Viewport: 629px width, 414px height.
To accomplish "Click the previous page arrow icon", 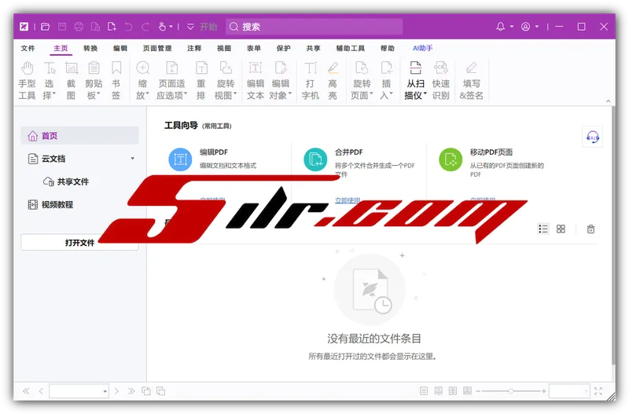I will 41,391.
